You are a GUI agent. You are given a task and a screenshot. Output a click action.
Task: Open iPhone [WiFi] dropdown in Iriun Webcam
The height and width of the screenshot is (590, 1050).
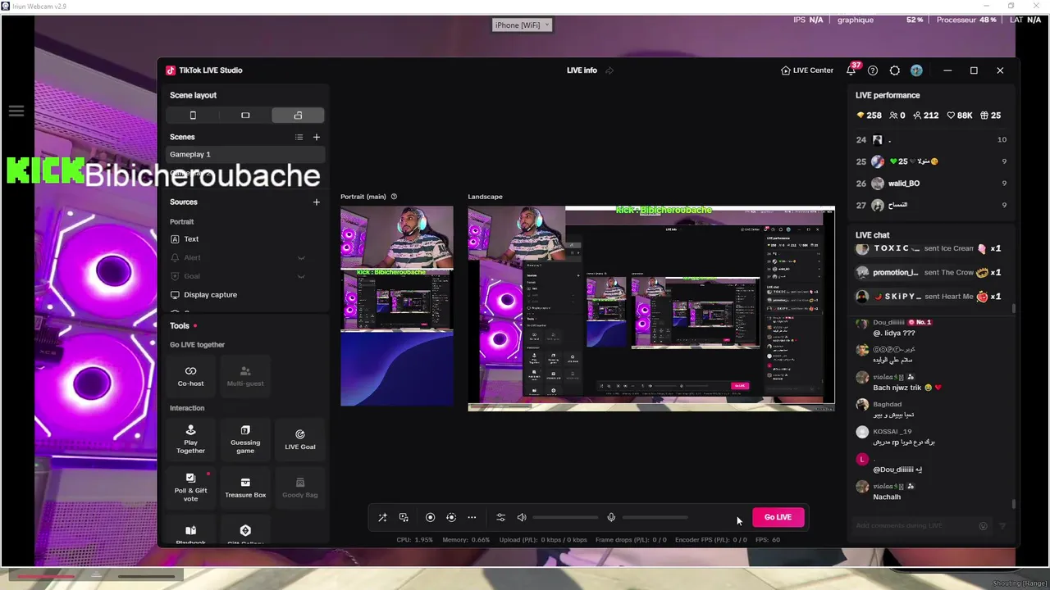522,25
